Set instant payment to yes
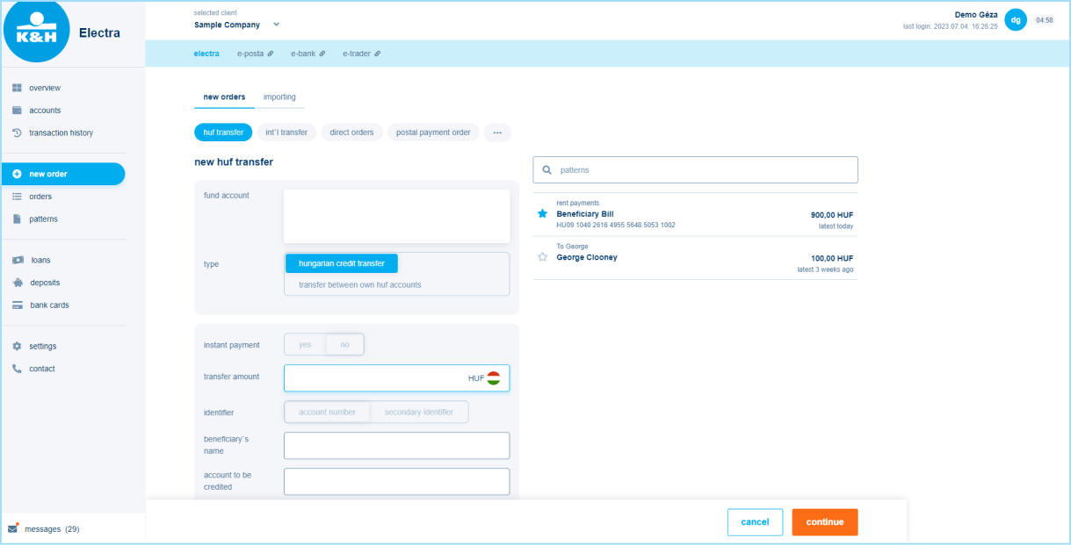The height and width of the screenshot is (545, 1071). coord(305,345)
